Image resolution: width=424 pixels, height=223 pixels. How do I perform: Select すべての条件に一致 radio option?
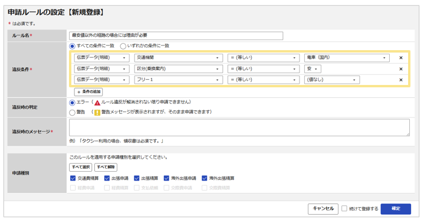click(x=72, y=46)
